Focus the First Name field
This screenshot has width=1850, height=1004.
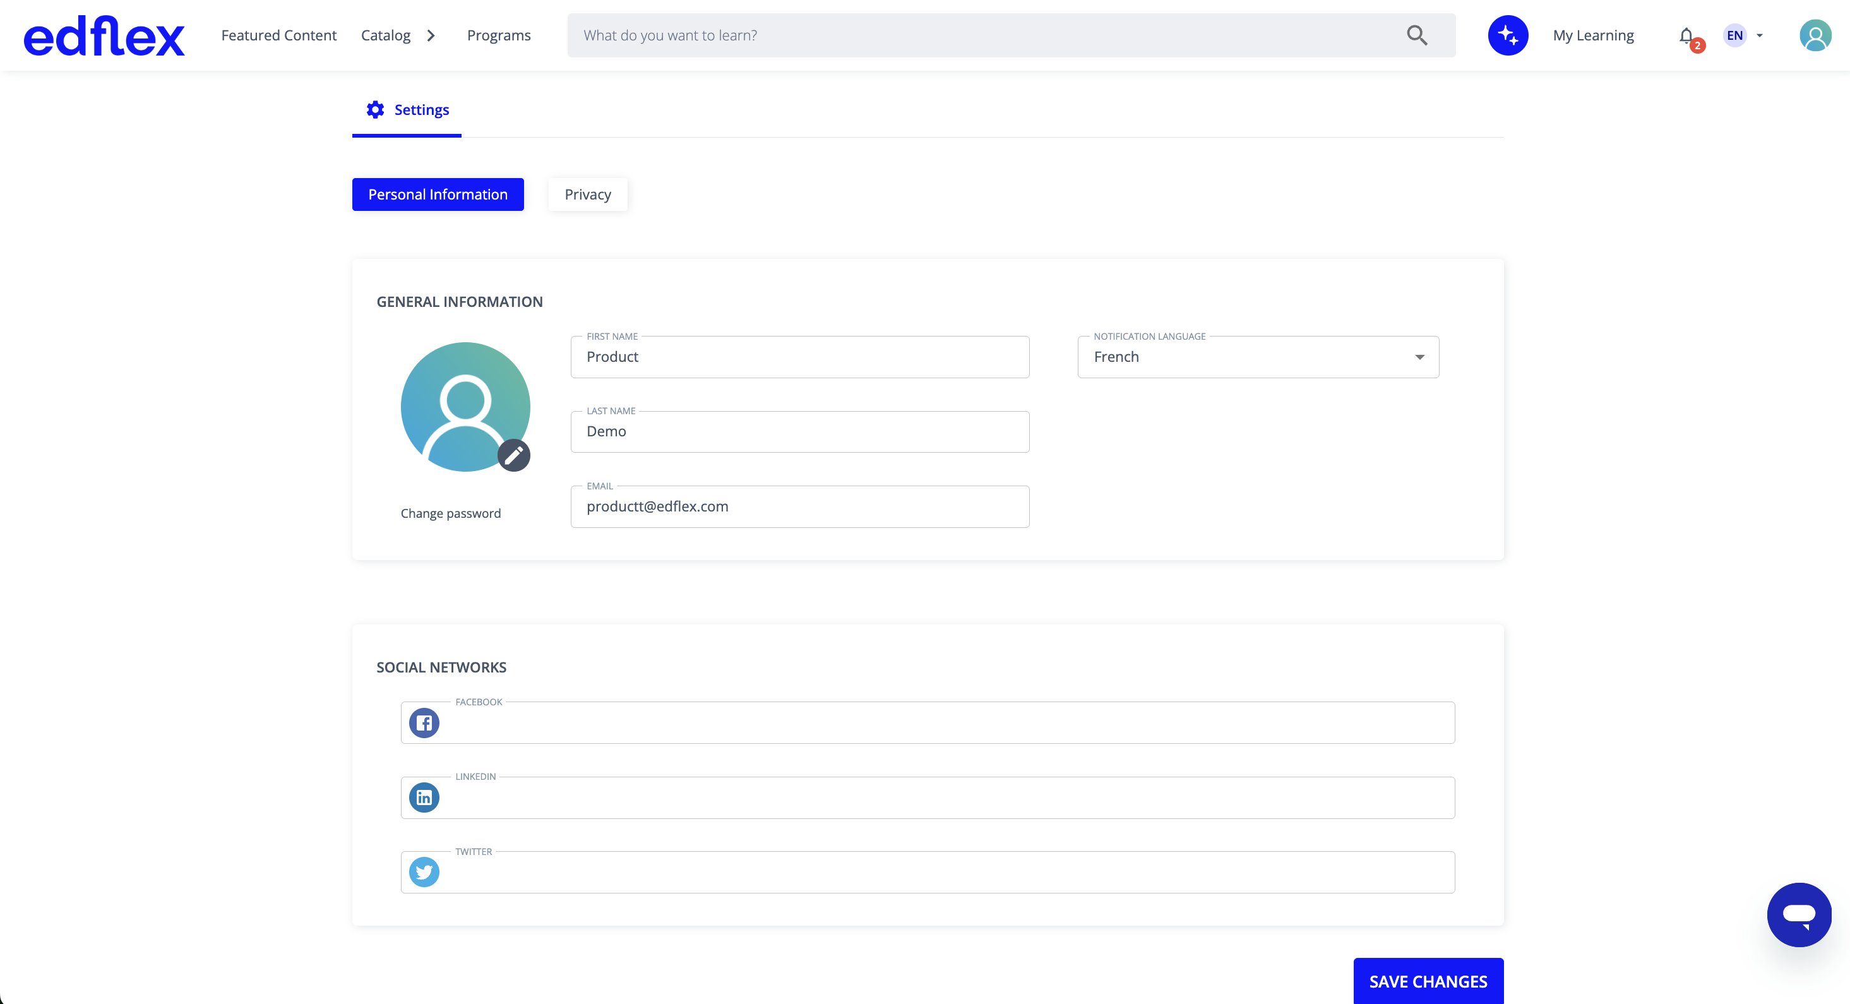[x=800, y=357]
